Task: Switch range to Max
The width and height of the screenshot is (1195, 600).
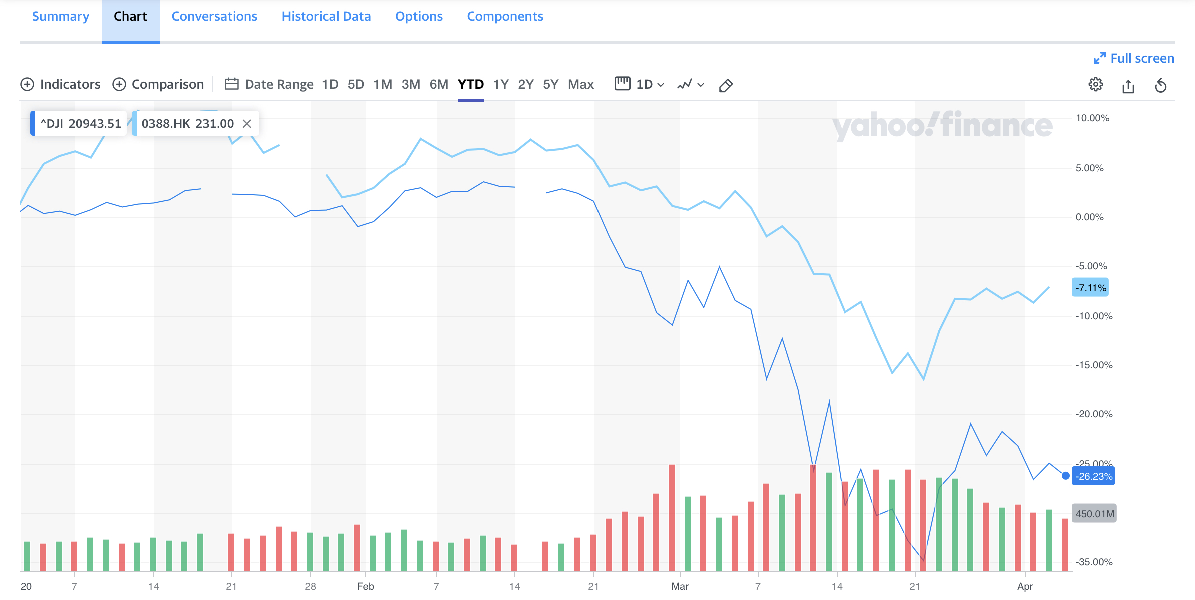Action: [x=580, y=84]
